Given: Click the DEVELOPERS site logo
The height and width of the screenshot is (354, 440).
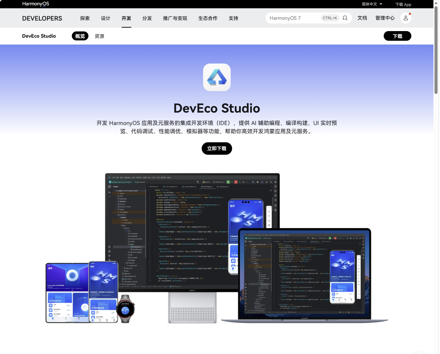Looking at the screenshot, I should 42,18.
